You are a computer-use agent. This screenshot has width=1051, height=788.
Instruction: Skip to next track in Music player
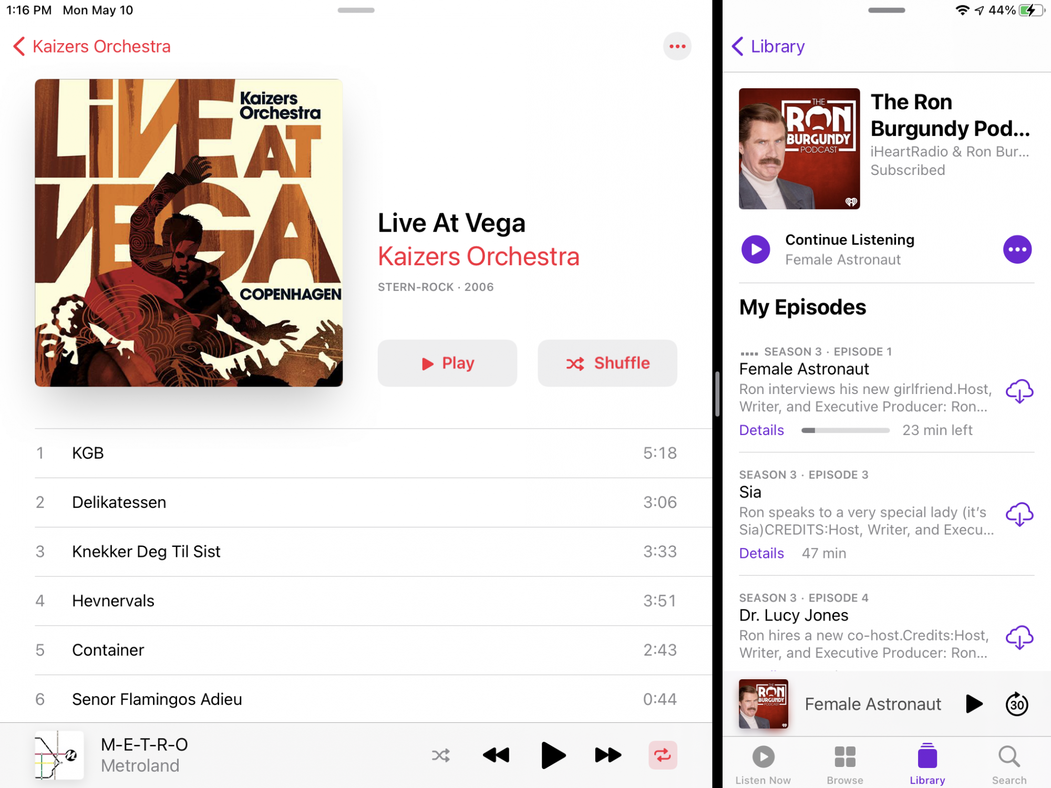pos(608,755)
